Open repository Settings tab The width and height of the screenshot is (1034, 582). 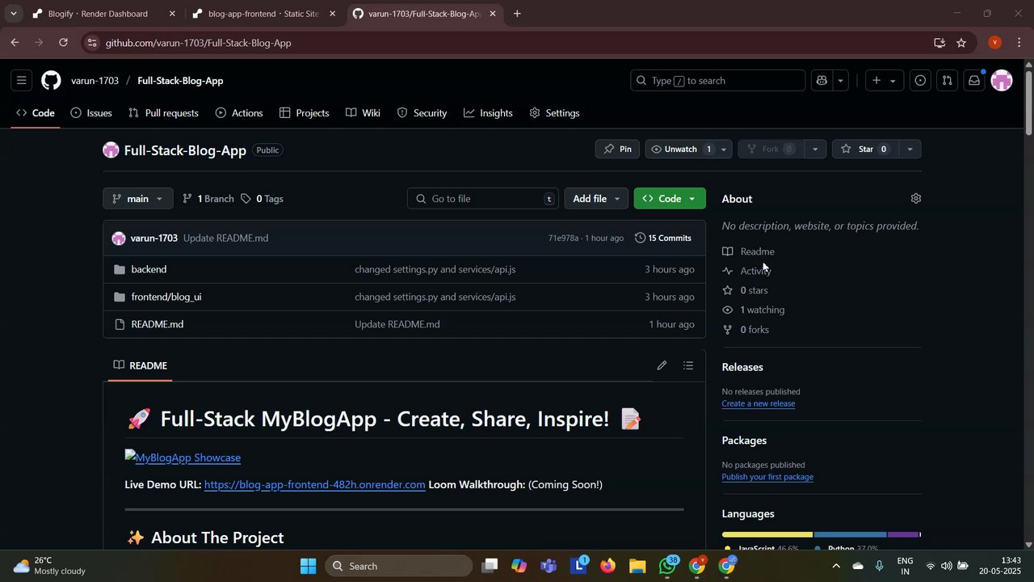[x=554, y=113]
